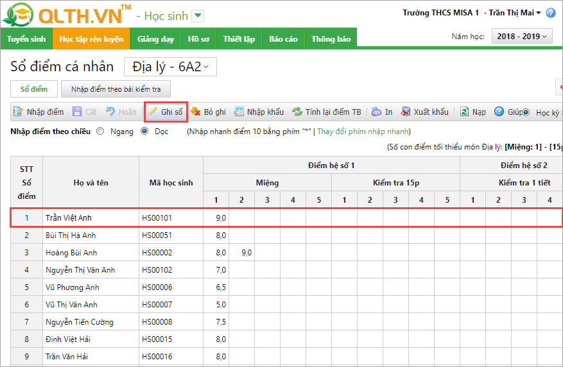Select the Học kỳ radio button
Image resolution: width=563 pixels, height=367 pixels.
(x=526, y=113)
